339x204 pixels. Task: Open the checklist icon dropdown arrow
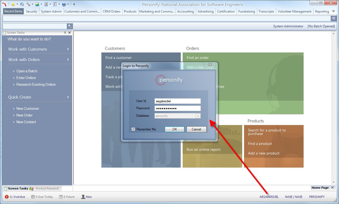[50, 4]
